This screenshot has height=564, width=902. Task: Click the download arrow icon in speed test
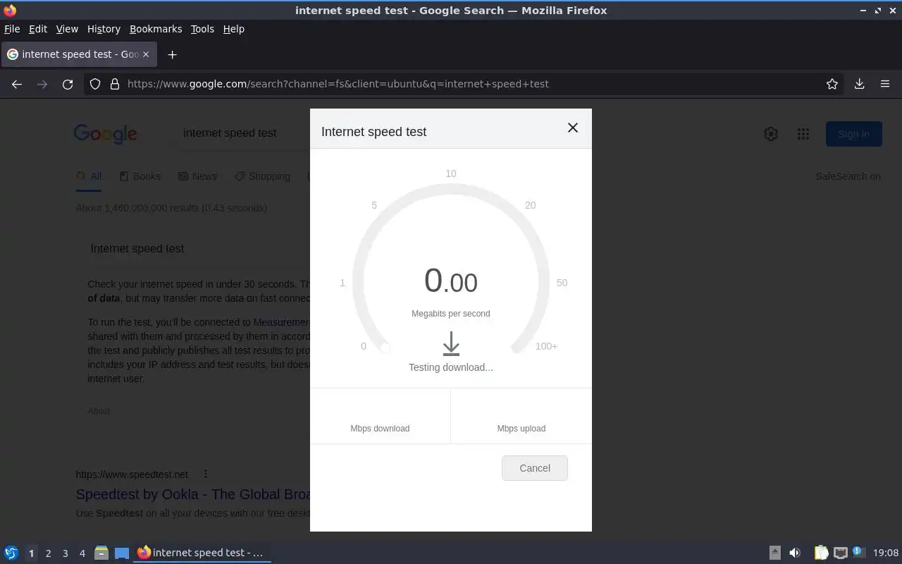[x=451, y=344]
